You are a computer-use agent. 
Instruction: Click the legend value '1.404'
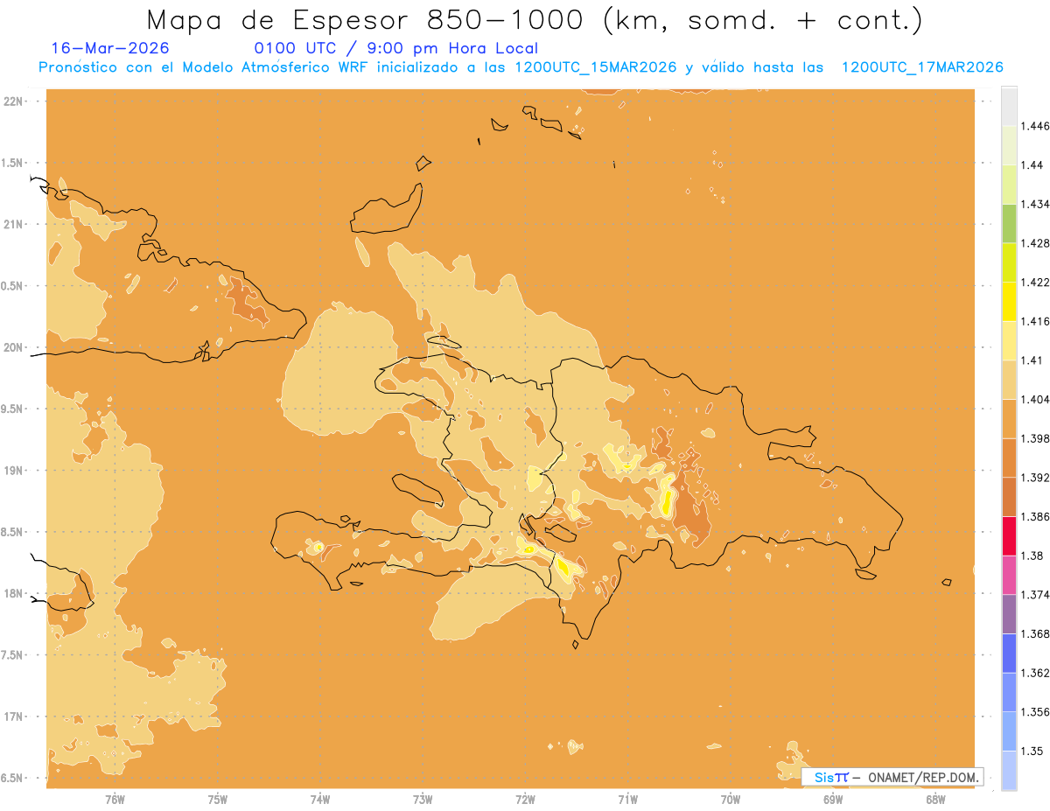point(1035,399)
